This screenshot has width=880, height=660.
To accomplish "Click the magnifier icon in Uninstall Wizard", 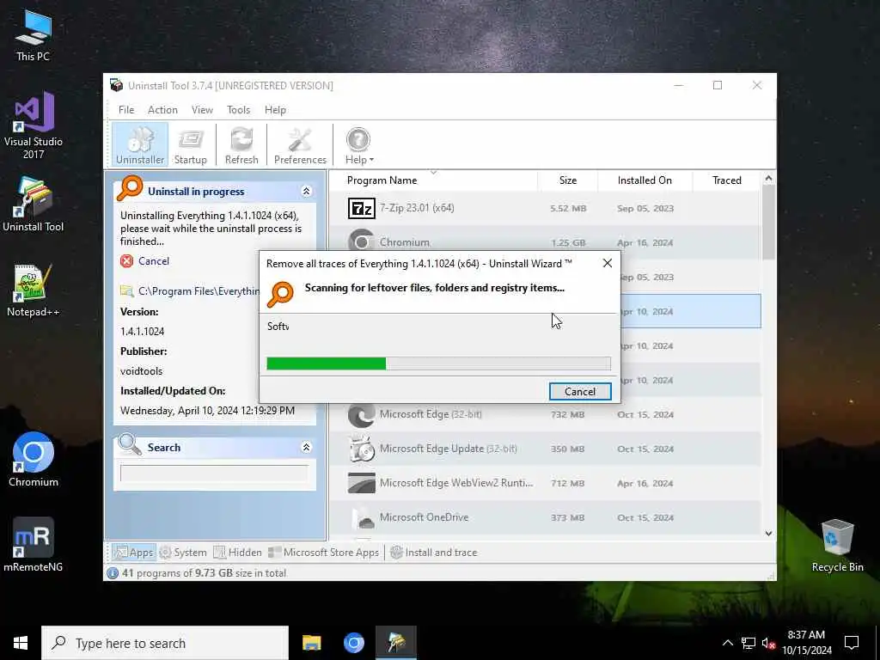I will (x=280, y=294).
